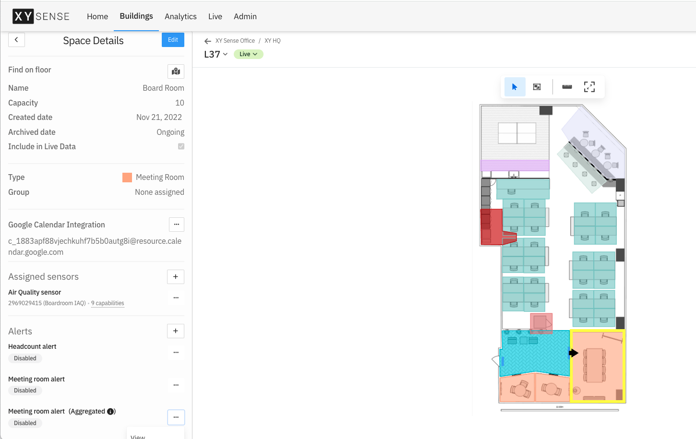Toggle Include in Live Data checkbox
The height and width of the screenshot is (439, 696).
tap(181, 146)
